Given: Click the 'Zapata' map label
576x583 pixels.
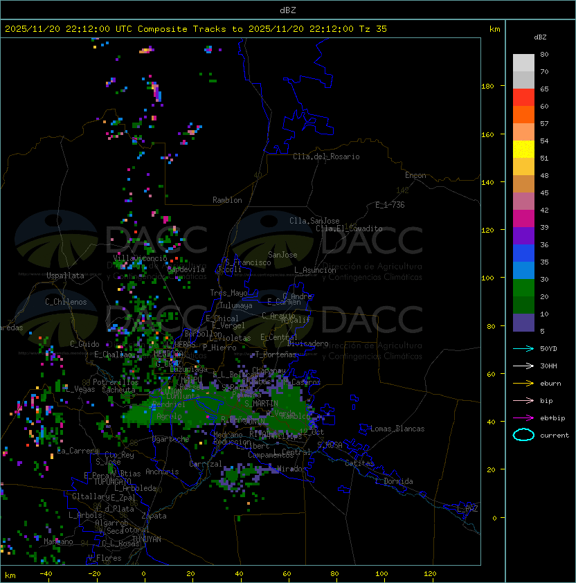Looking at the screenshot, I should tap(154, 516).
